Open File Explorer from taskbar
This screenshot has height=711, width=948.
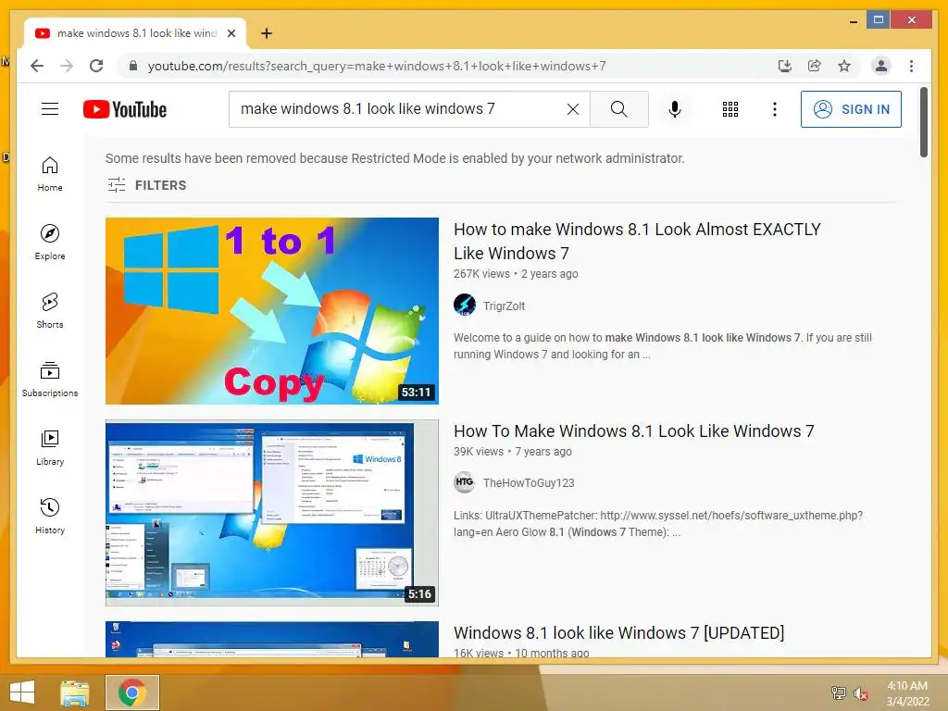[74, 692]
